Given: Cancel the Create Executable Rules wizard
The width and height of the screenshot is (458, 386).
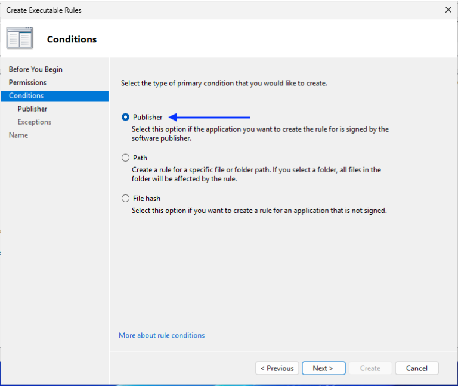Looking at the screenshot, I should 417,368.
